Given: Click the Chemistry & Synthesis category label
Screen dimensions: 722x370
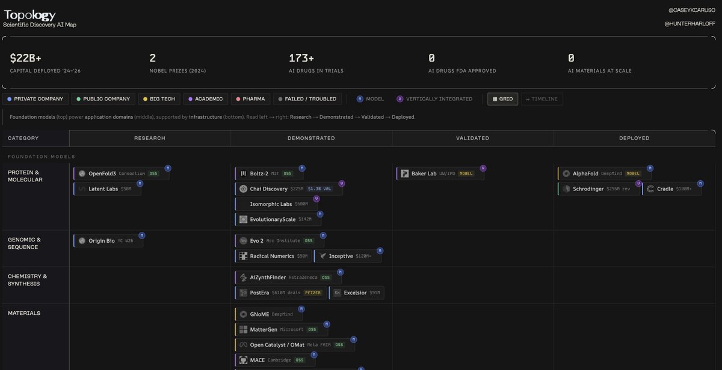Looking at the screenshot, I should [27, 280].
